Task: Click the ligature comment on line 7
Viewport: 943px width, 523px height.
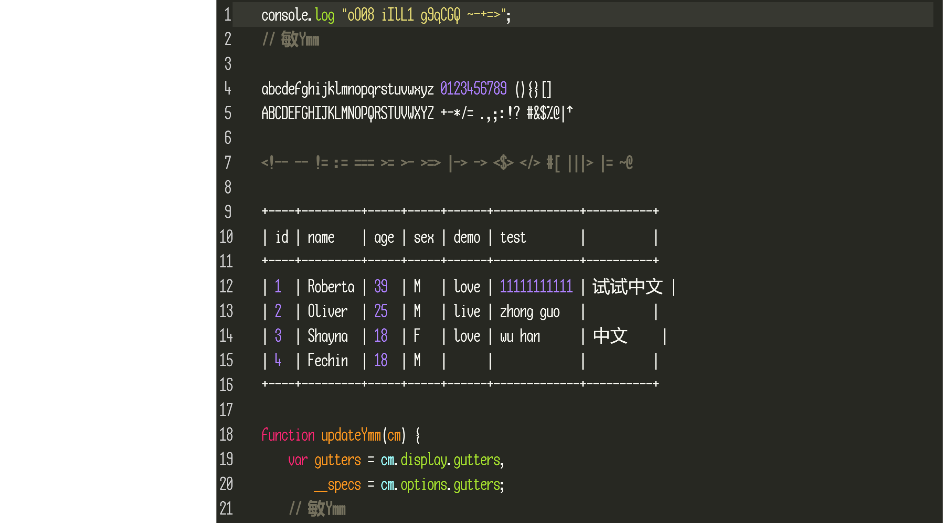Action: (447, 163)
